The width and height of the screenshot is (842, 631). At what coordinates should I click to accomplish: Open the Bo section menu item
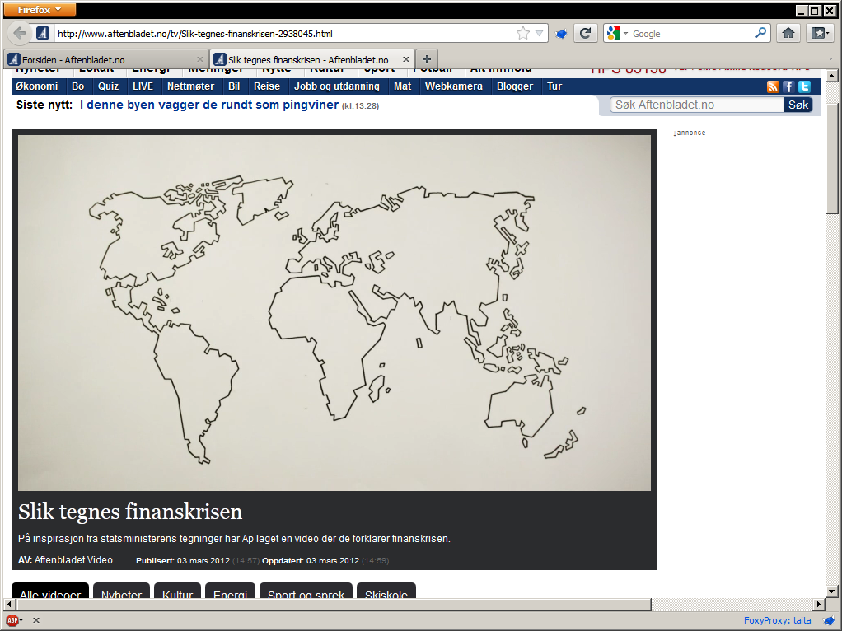(x=78, y=86)
